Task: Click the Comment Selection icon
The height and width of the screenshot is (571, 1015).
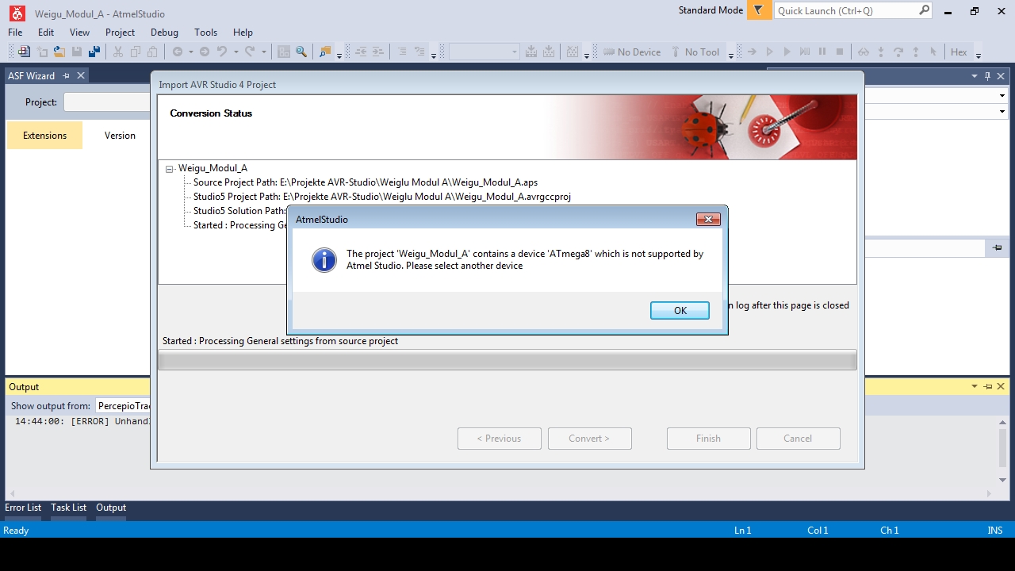Action: 402,52
